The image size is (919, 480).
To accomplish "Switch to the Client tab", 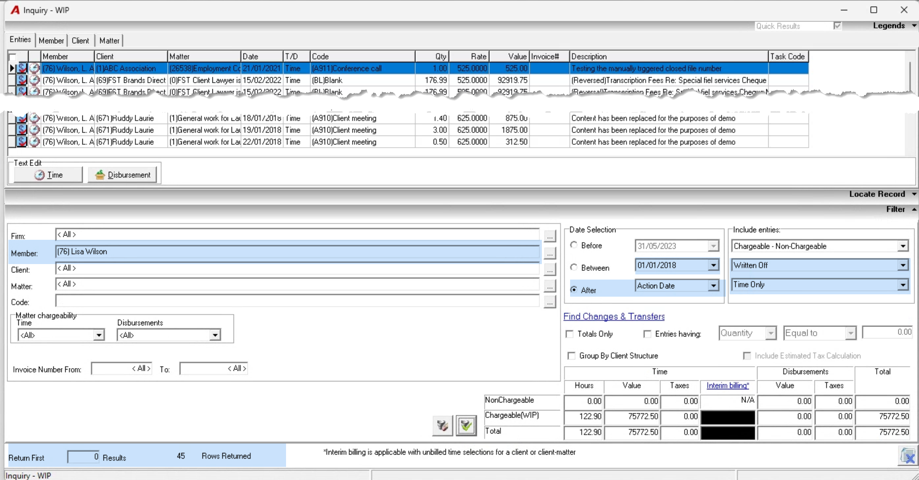I will [x=80, y=41].
